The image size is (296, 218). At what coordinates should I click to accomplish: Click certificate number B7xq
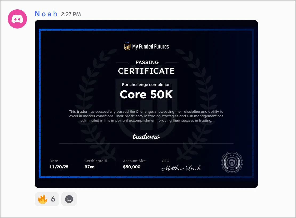[90, 167]
